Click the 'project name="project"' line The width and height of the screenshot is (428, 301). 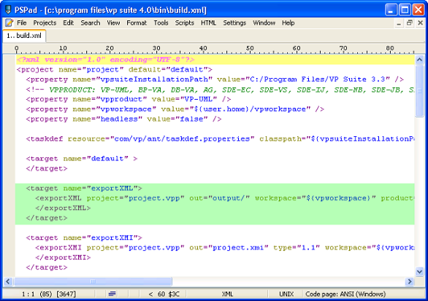click(115, 70)
